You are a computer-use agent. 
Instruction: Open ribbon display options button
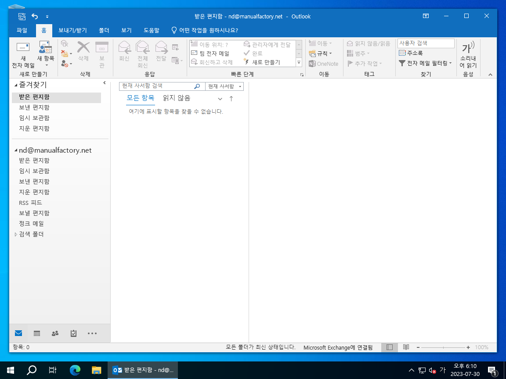point(426,16)
